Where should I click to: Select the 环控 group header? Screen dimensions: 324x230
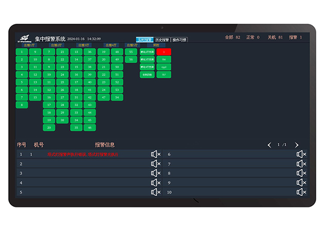[156, 45]
